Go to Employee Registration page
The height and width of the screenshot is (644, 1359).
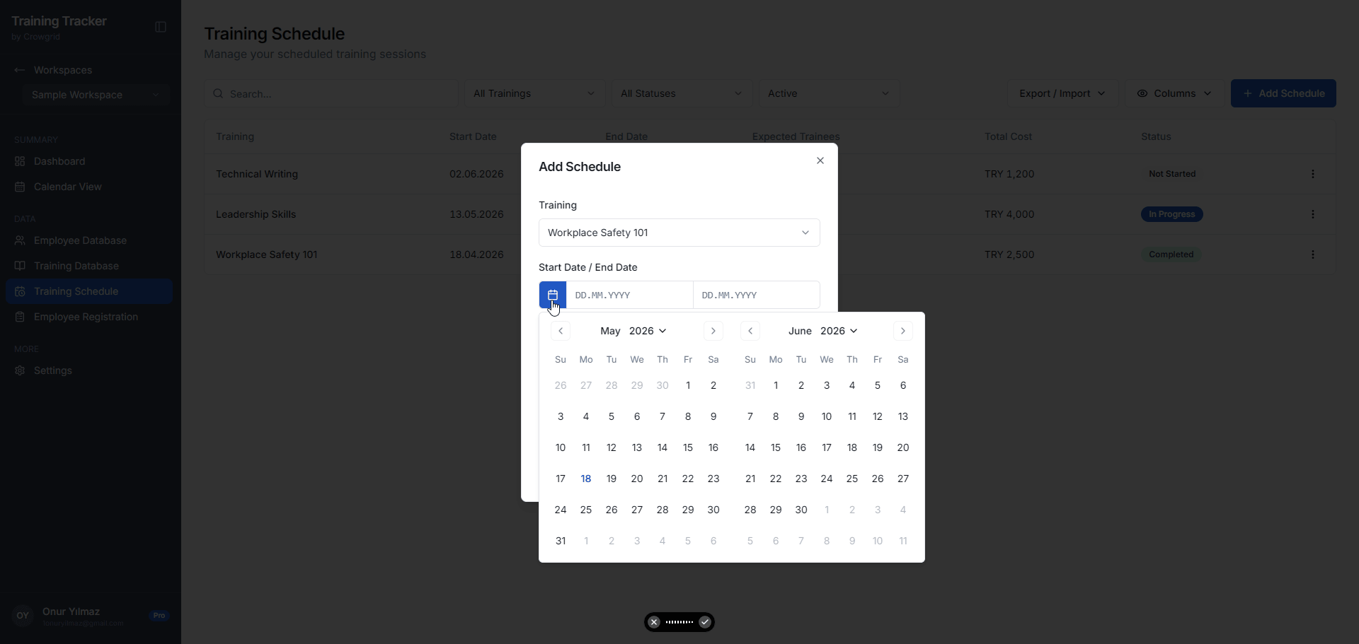pos(89,317)
